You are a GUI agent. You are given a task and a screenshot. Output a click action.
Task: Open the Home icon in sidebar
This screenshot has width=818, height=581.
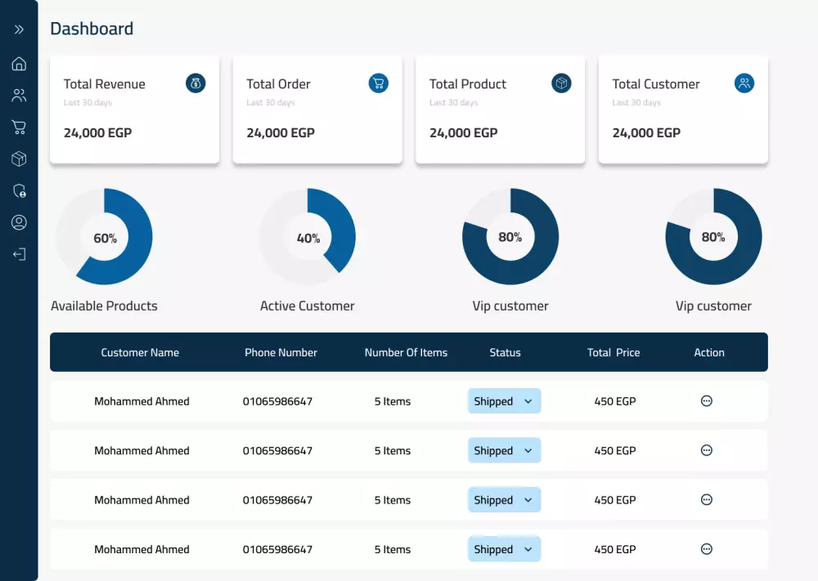19,64
